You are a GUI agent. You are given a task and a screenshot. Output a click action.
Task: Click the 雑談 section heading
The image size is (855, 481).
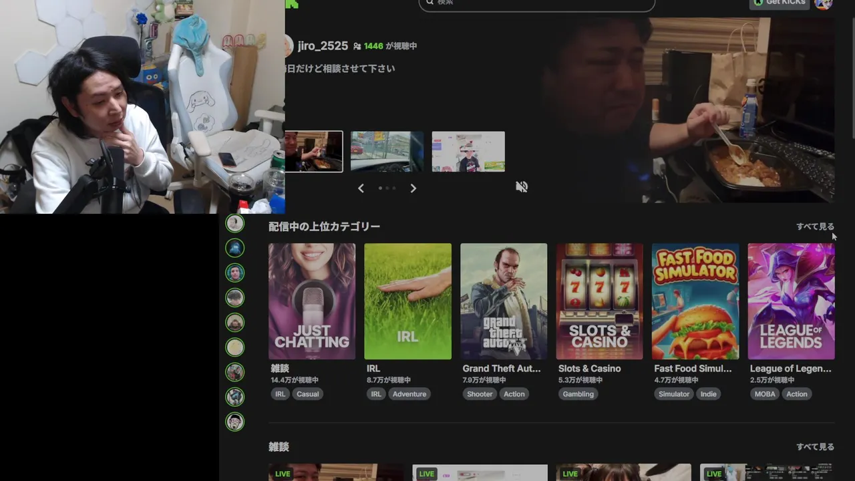279,447
